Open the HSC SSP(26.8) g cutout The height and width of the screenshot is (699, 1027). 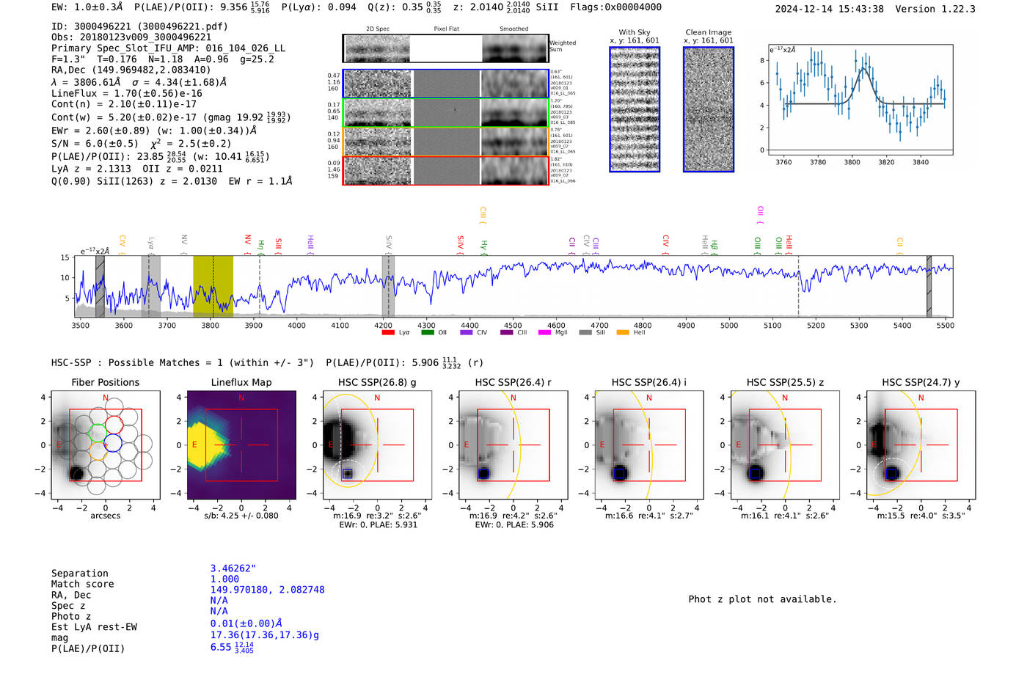pyautogui.click(x=378, y=445)
